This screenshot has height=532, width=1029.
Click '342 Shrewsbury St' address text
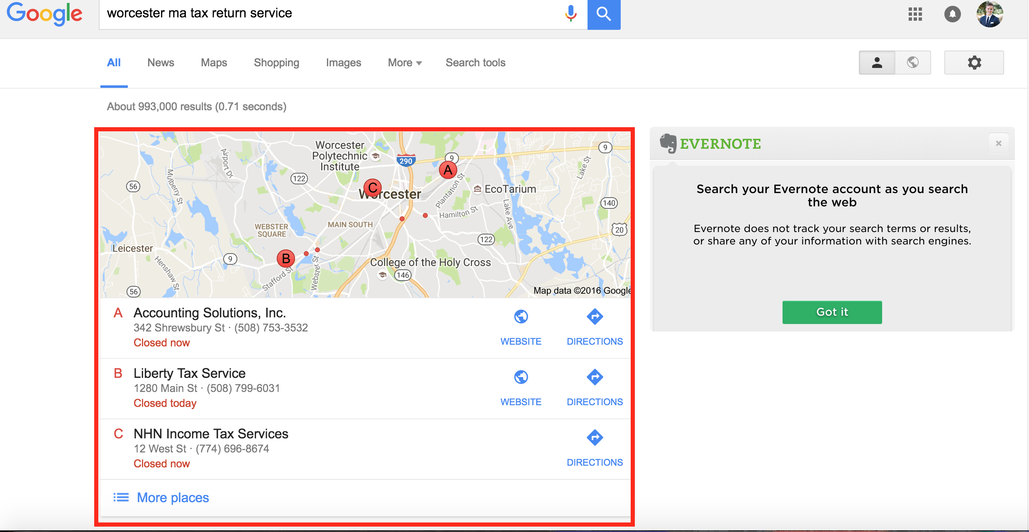pyautogui.click(x=179, y=328)
